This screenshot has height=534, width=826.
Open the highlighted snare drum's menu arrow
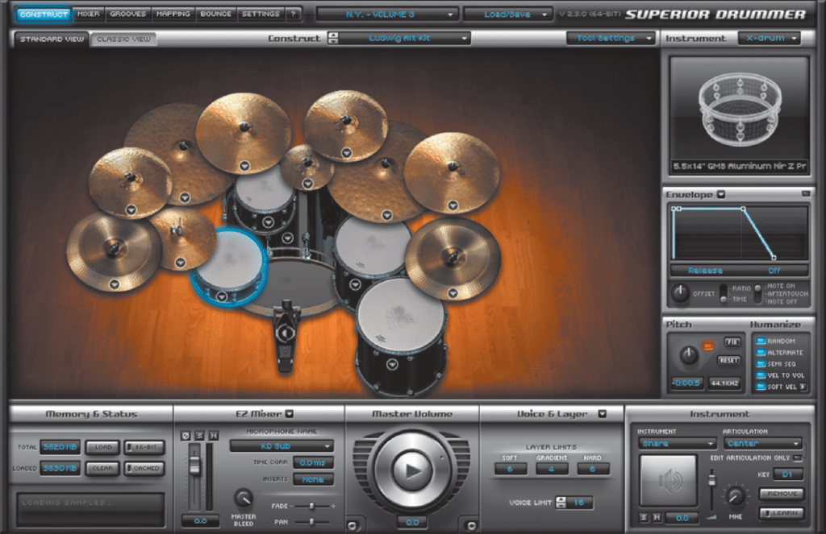222,296
